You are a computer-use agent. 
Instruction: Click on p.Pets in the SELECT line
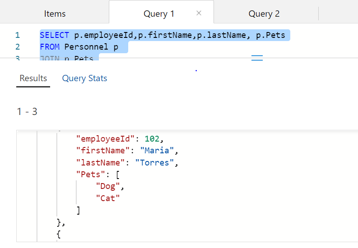[x=273, y=35]
